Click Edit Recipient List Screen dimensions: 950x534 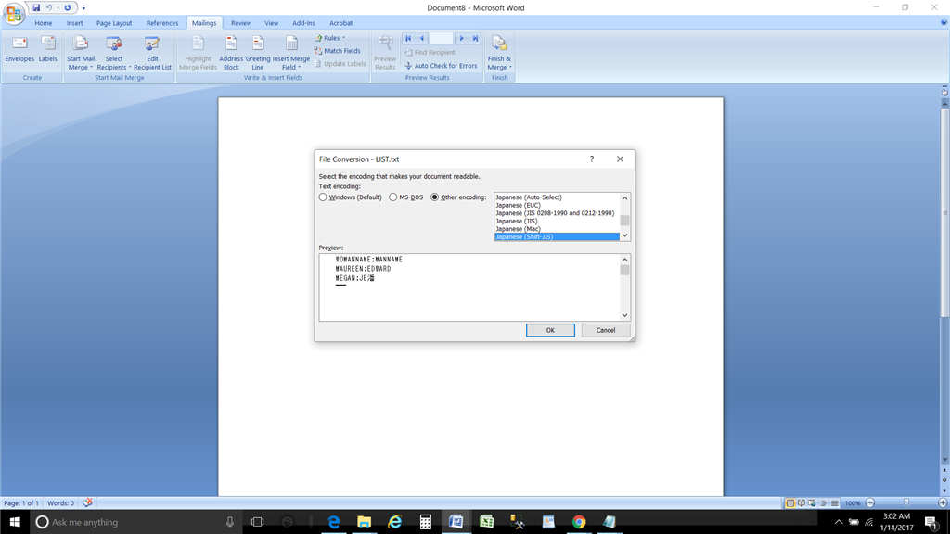pos(152,53)
